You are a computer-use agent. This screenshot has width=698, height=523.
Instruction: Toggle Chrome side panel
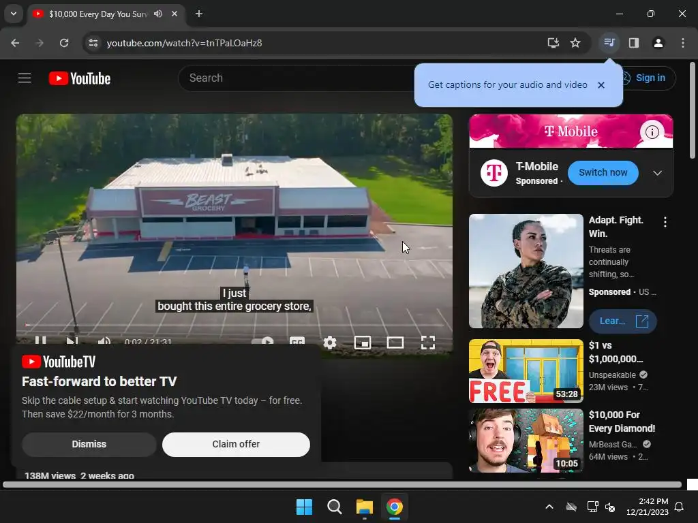pyautogui.click(x=634, y=43)
